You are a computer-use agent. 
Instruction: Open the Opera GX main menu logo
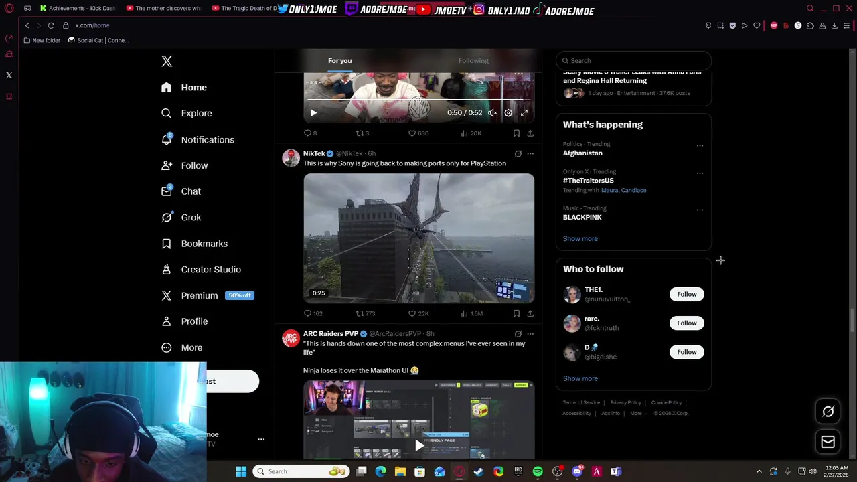[9, 8]
